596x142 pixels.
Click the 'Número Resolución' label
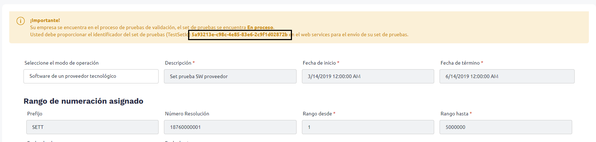[x=187, y=114]
